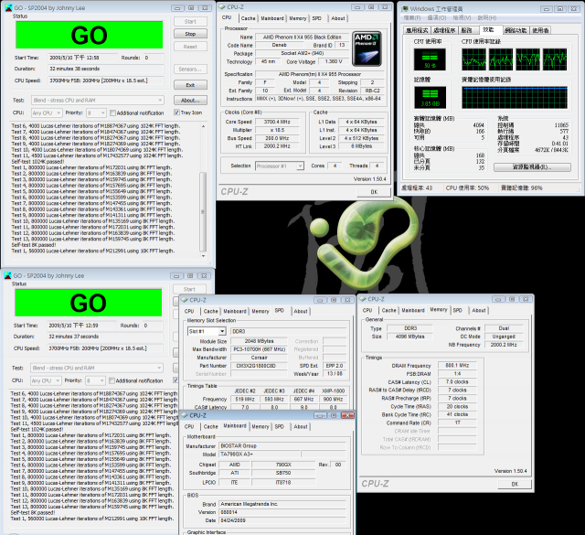Uncheck the Tray Icon checkbox
Screen dimensions: 585x535
tap(176, 112)
